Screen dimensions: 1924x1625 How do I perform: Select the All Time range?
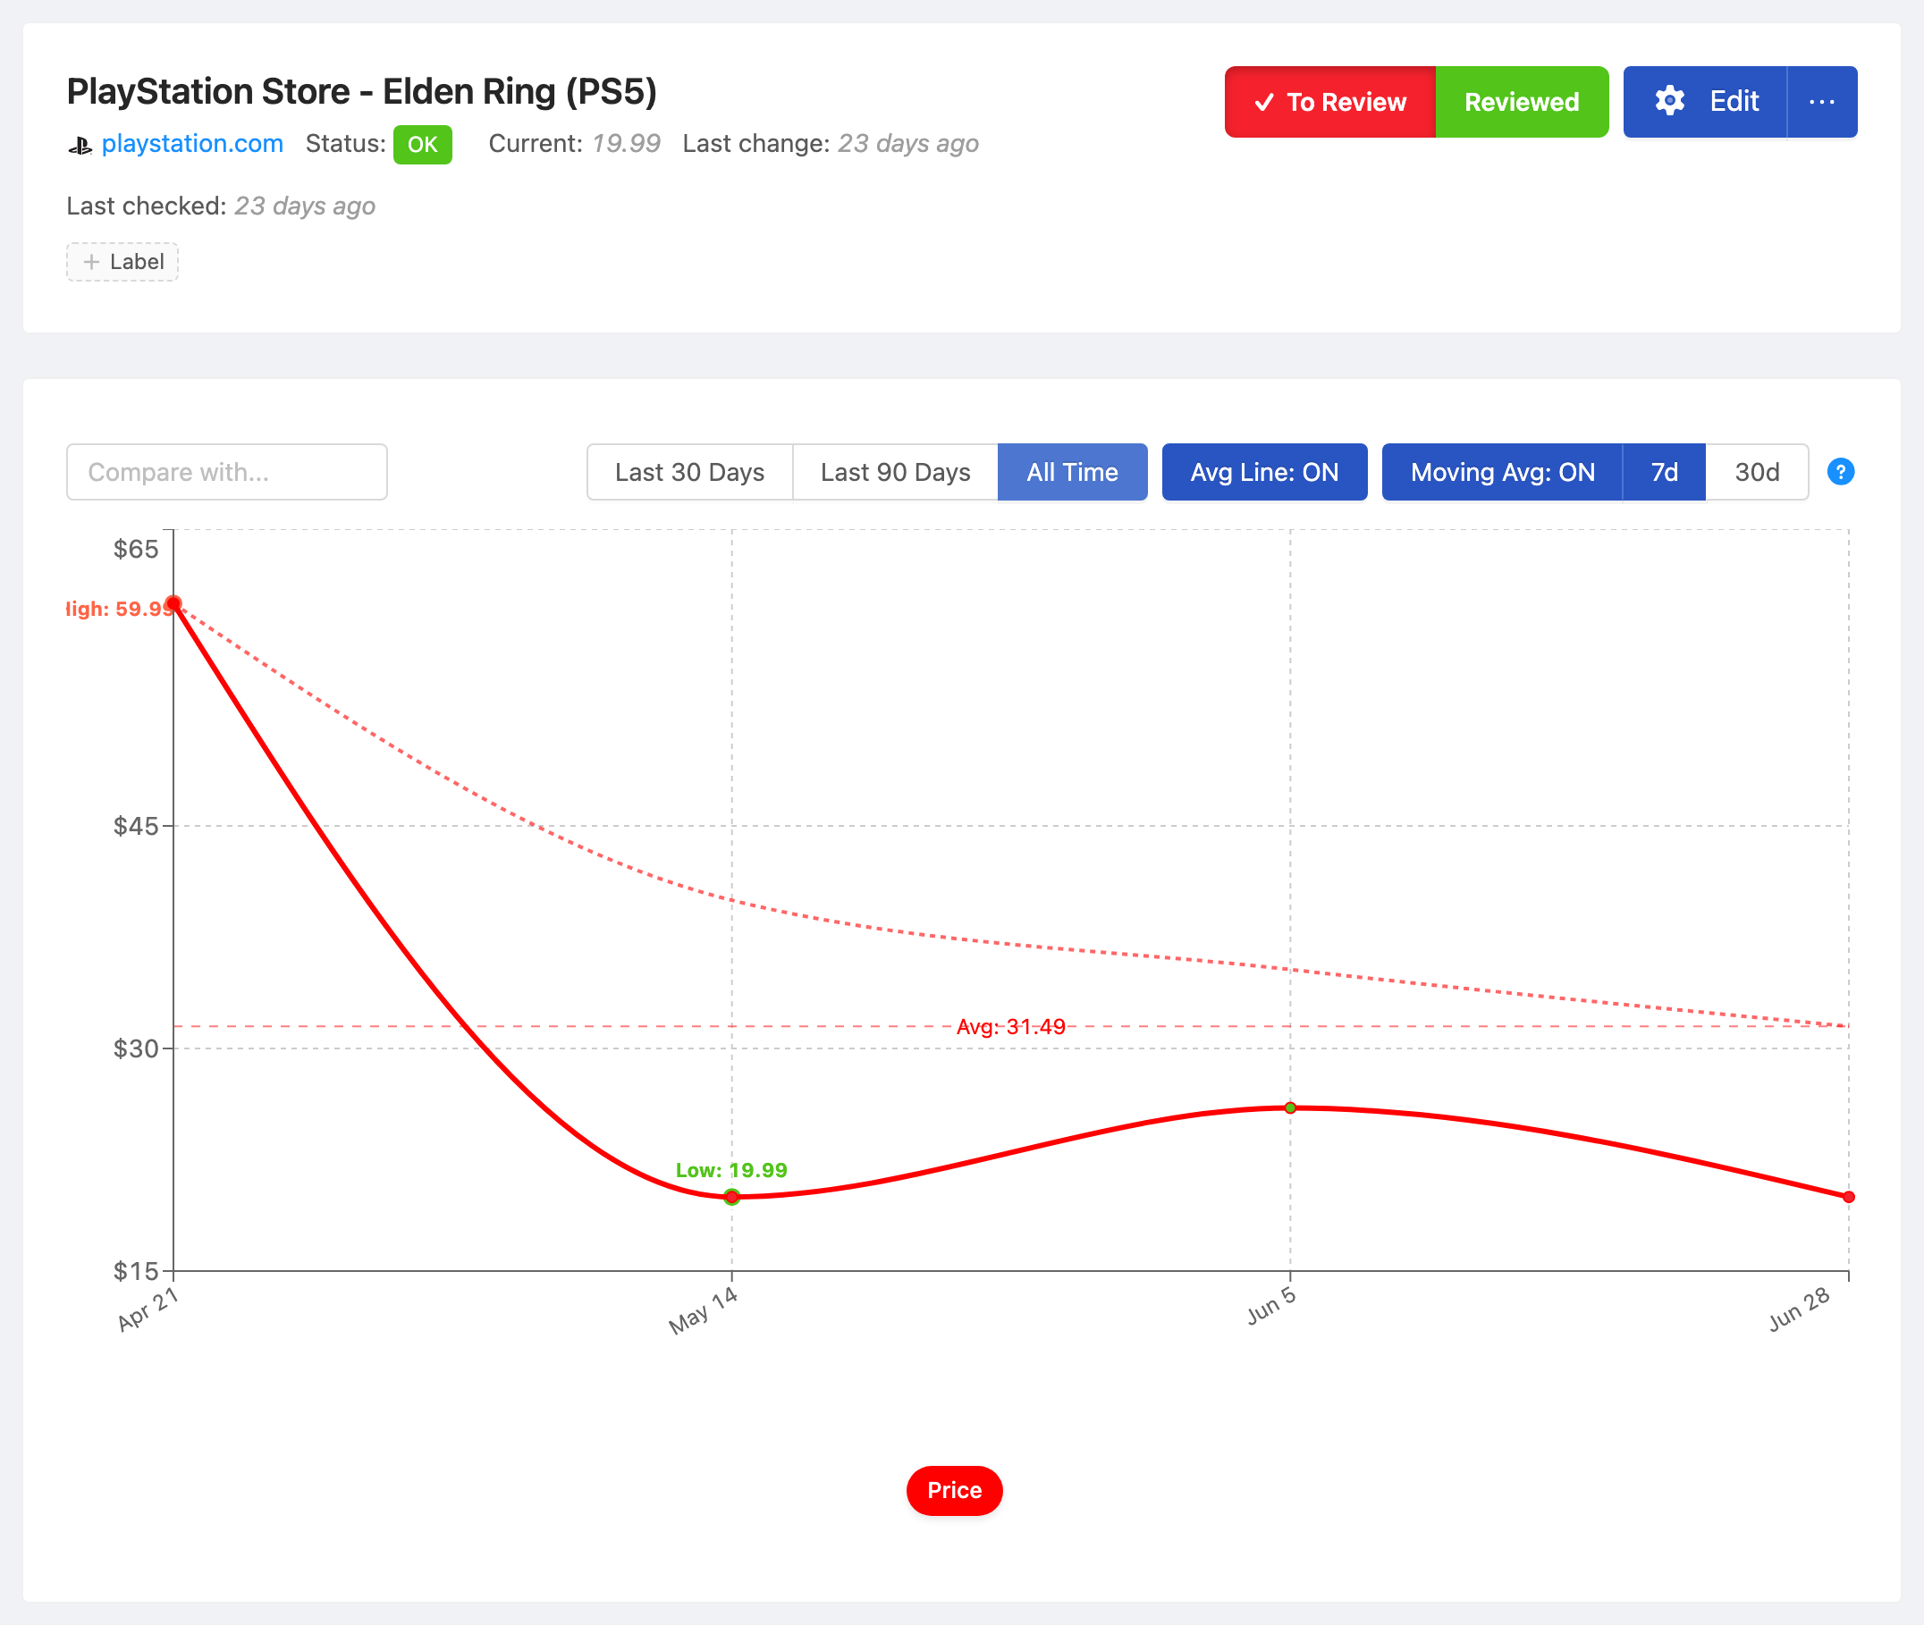(x=1073, y=472)
